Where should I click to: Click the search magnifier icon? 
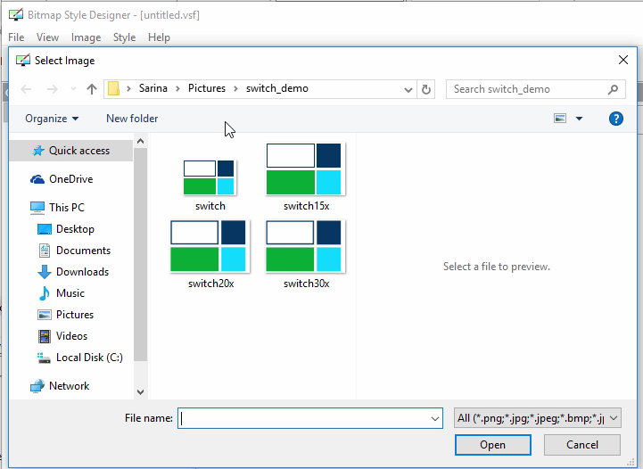click(x=613, y=89)
